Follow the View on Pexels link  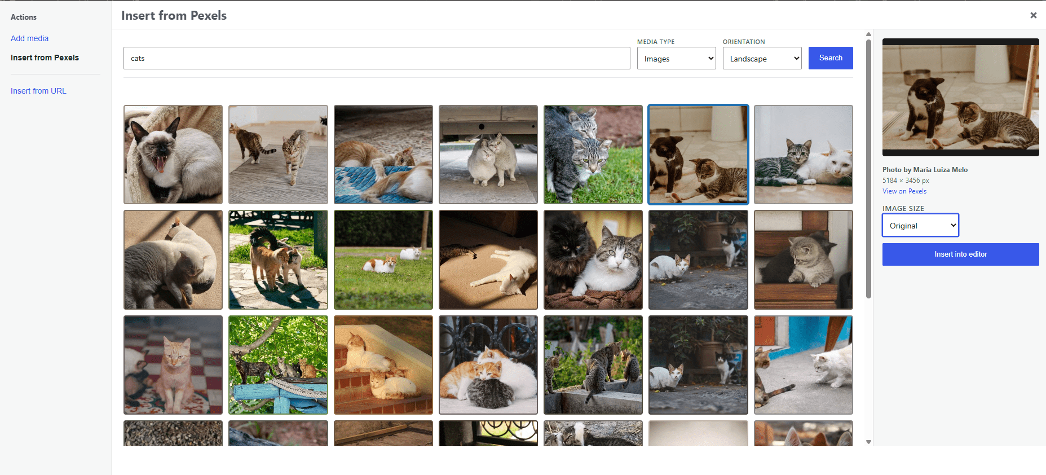click(x=904, y=191)
